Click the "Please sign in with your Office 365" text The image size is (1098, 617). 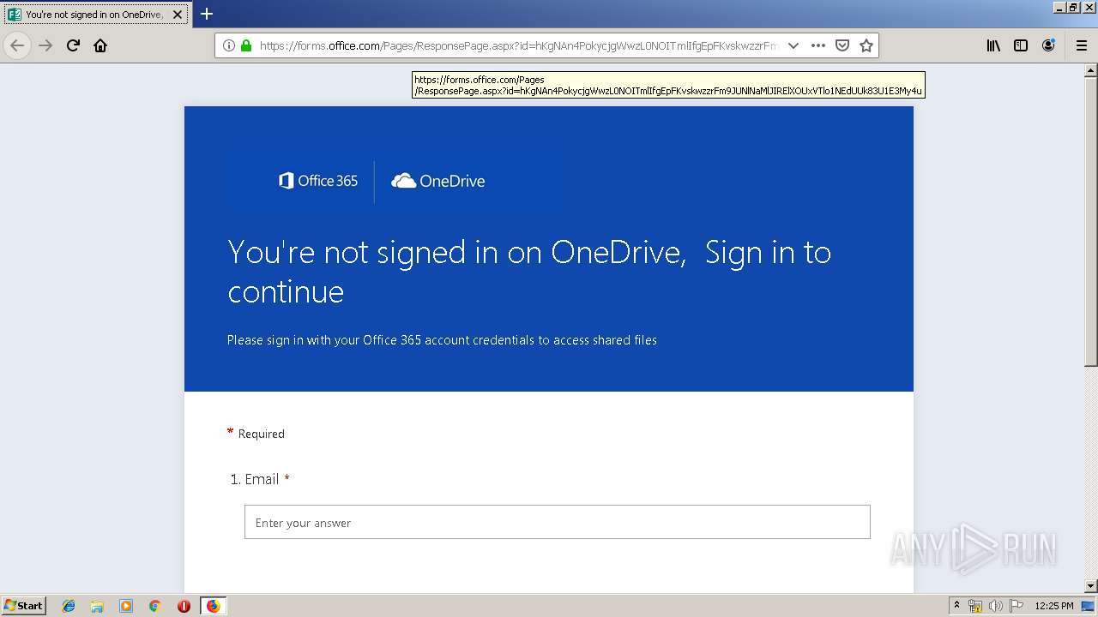click(442, 340)
